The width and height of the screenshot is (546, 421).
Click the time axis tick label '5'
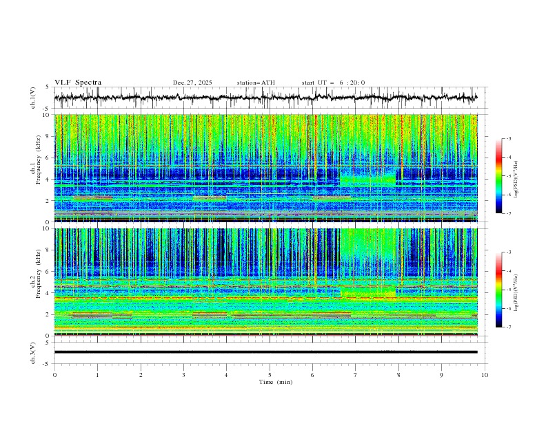[x=270, y=375]
